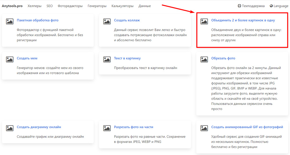
Task: Open the Калькуляторы menu item
Action: [x=122, y=6]
